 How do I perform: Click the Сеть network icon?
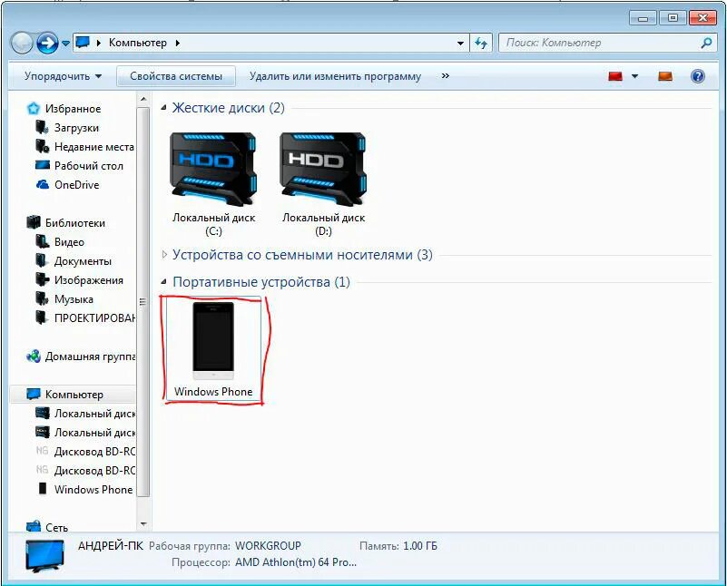[x=34, y=526]
